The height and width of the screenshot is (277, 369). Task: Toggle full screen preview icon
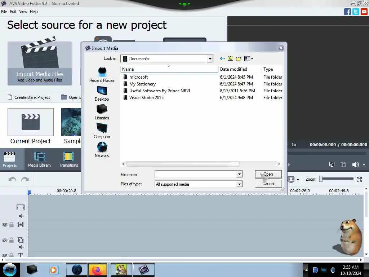332,164
